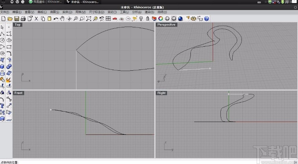
Task: Click the Front viewport title label
Action: [18, 93]
